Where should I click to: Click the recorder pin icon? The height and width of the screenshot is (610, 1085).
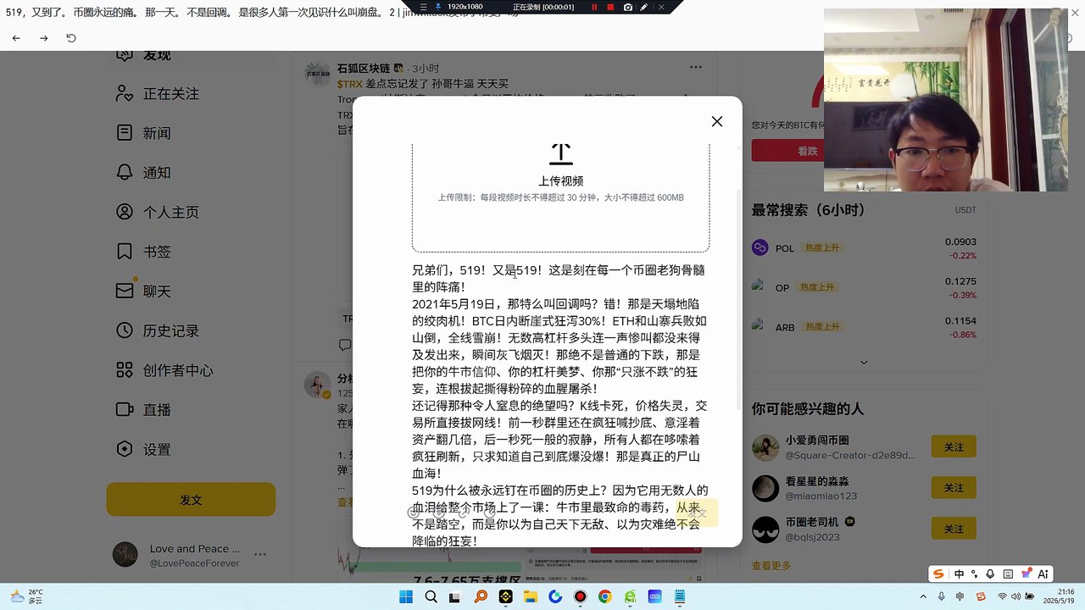click(438, 7)
